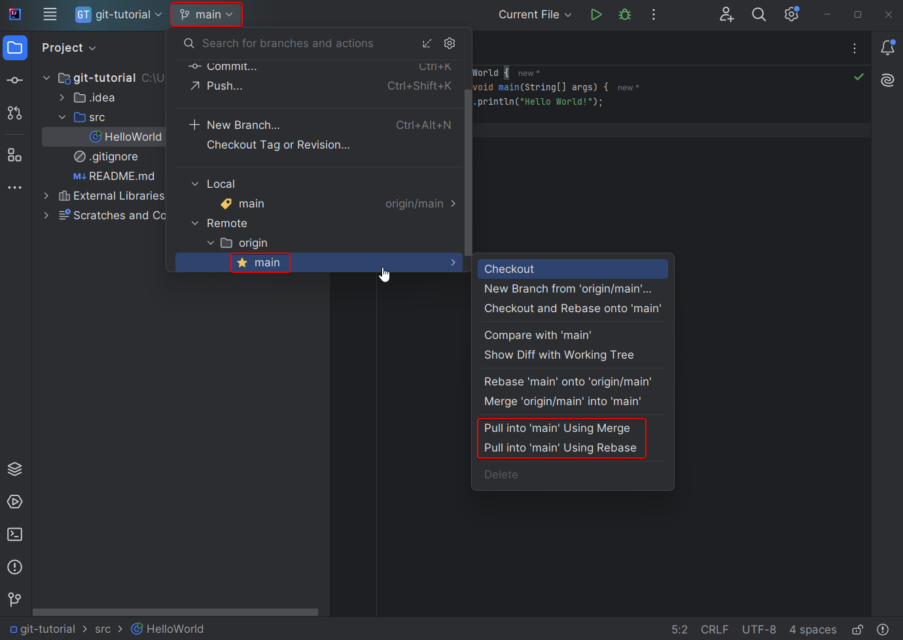Viewport: 903px width, 640px height.
Task: Open IDE settings gear in title bar
Action: [791, 14]
